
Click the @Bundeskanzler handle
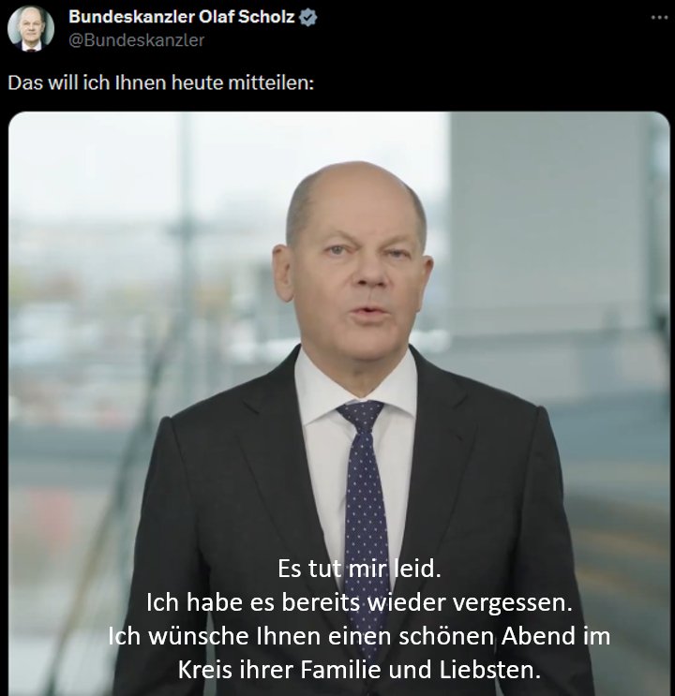coord(137,40)
